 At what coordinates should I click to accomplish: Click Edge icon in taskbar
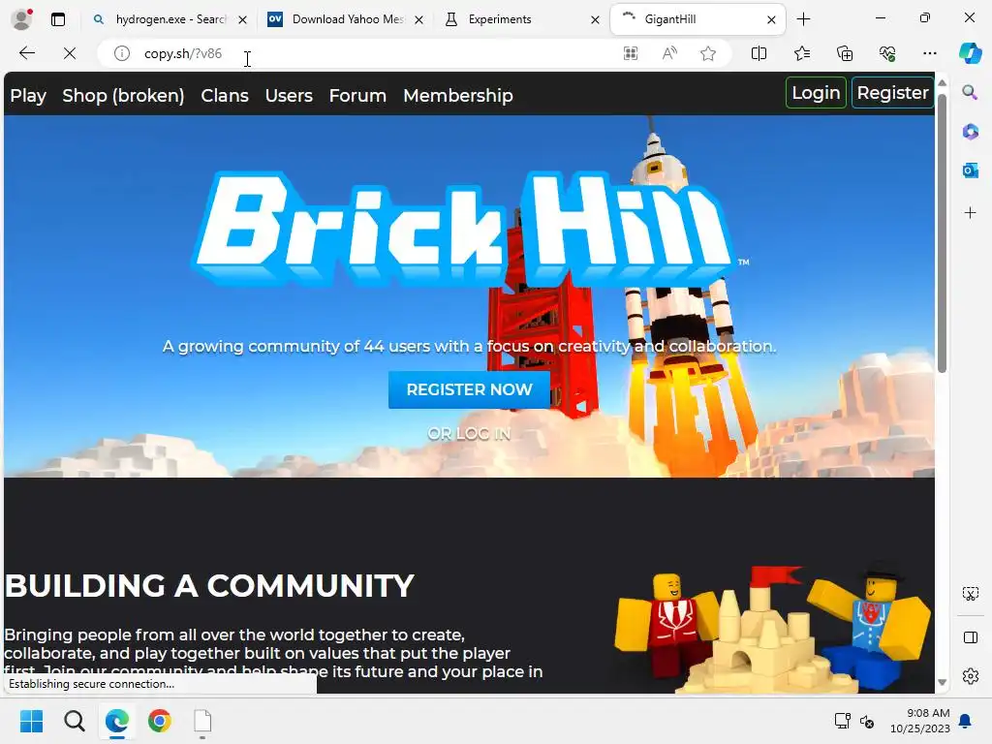[117, 721]
